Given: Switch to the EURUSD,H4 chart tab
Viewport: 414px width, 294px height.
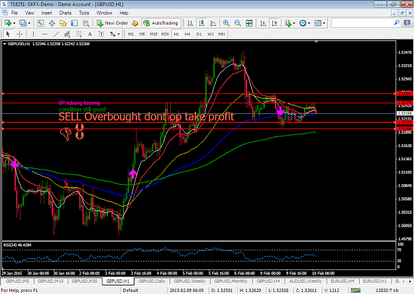Looking at the screenshot, I should (342, 281).
